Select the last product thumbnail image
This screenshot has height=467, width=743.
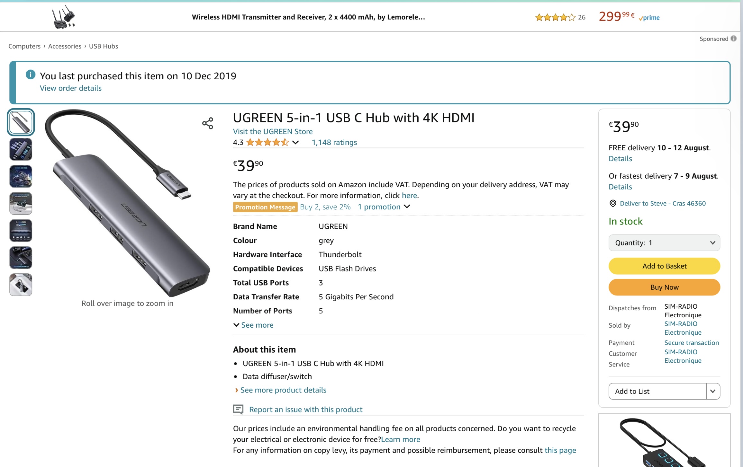click(21, 285)
